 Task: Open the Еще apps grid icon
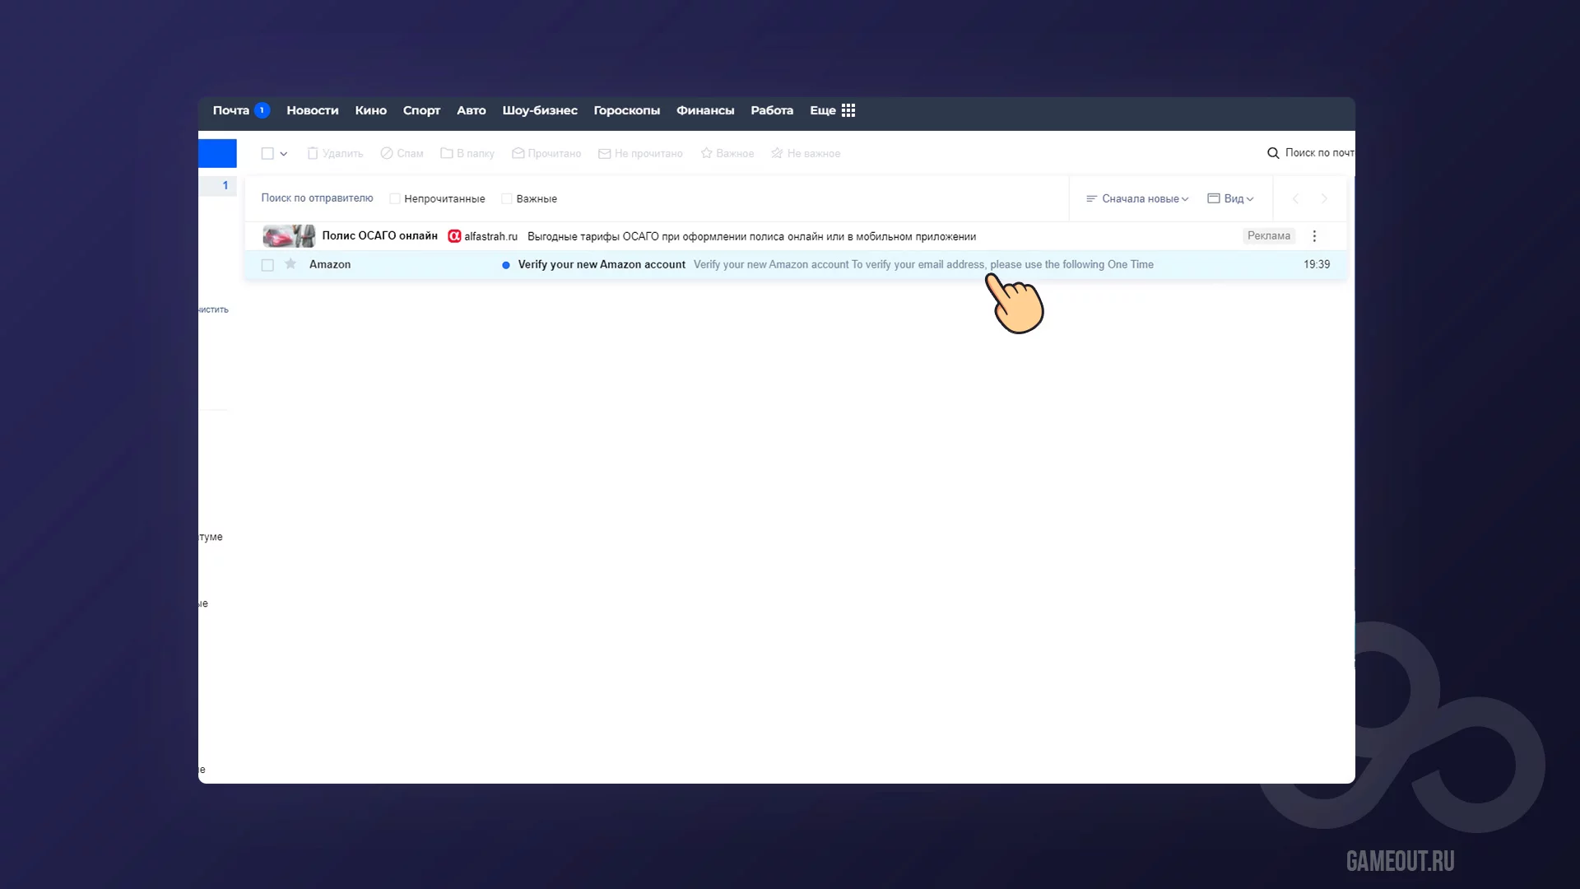click(848, 110)
